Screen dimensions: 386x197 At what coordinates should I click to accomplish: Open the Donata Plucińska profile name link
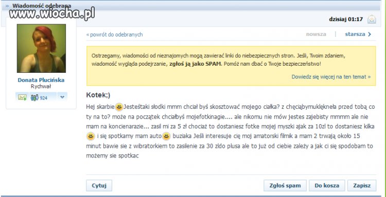coord(41,80)
